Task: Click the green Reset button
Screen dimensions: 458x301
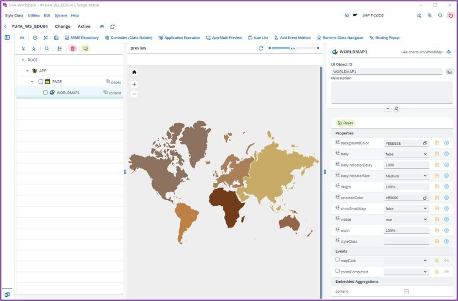Action: click(345, 123)
